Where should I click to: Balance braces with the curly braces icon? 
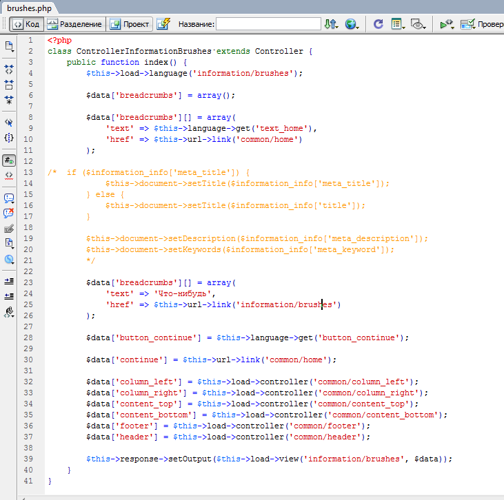[9, 138]
